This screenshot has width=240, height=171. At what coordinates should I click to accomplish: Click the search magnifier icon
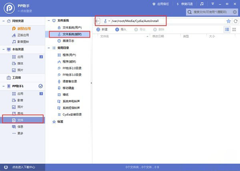[x=190, y=12]
